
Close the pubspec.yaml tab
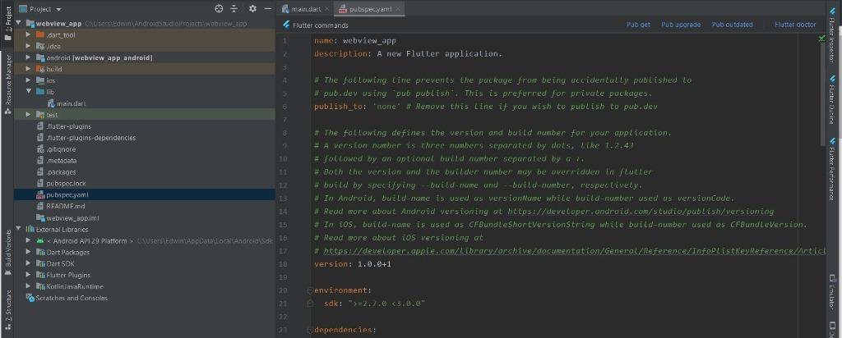coord(397,9)
